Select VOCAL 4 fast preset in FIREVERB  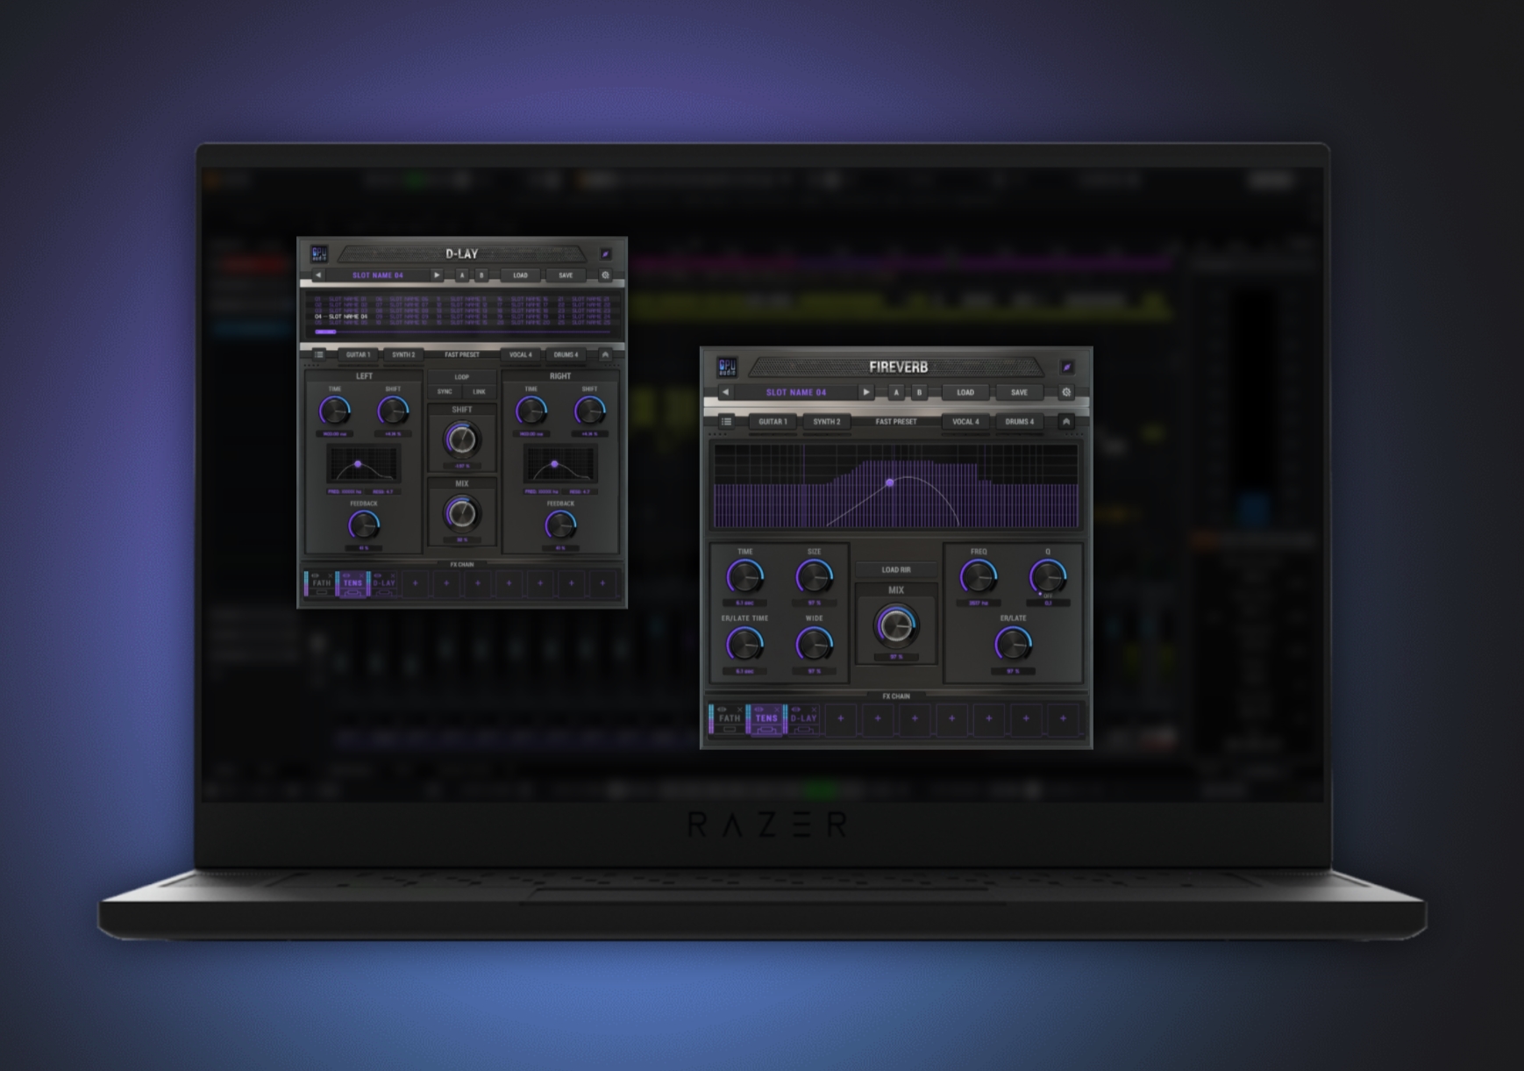(x=965, y=422)
